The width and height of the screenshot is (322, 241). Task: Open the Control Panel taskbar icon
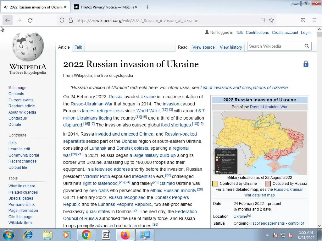tap(145, 235)
